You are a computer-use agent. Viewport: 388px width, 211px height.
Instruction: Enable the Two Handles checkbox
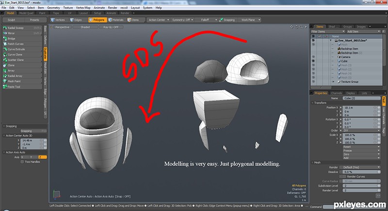[22, 162]
